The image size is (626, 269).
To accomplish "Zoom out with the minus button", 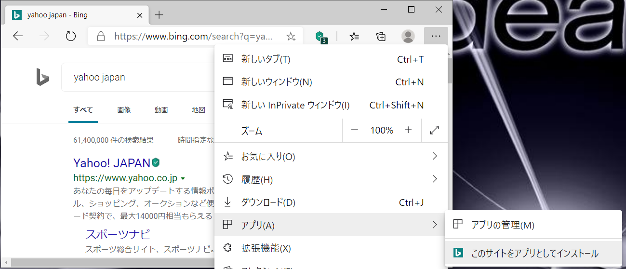I will pyautogui.click(x=355, y=130).
